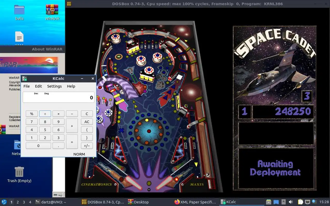Open the notification info tray icon

pyautogui.click(x=314, y=201)
